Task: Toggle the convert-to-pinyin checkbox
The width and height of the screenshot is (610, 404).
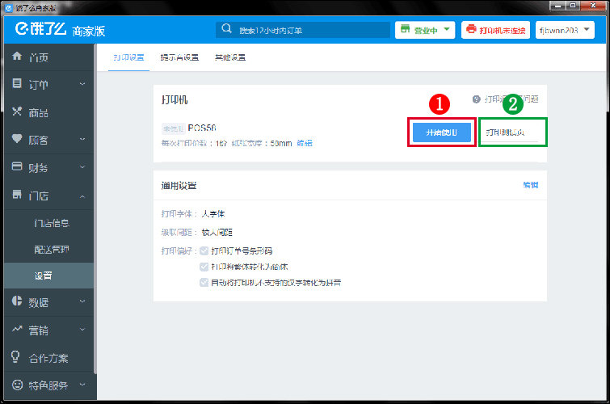Action: [204, 282]
